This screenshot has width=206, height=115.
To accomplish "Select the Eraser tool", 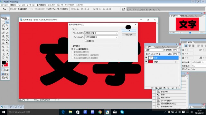I will coord(3,39).
